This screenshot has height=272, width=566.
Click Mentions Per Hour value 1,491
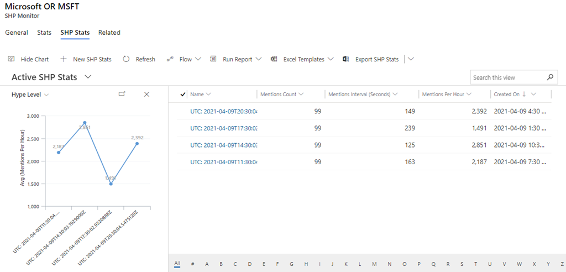click(479, 128)
